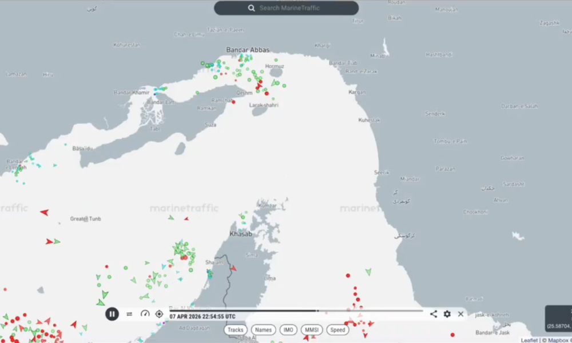Viewport: 572px width, 343px height.
Task: Click the red vessel marker near Ramchah
Action: [x=233, y=101]
